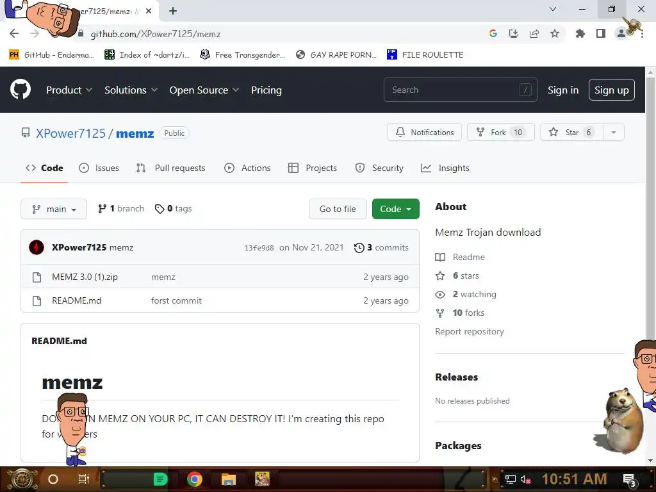Open the 'forst commit' message link
The height and width of the screenshot is (492, 656).
[x=176, y=301]
